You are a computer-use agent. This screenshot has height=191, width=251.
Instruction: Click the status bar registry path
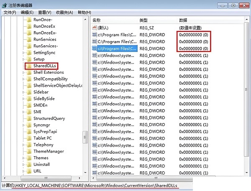coord(90,186)
